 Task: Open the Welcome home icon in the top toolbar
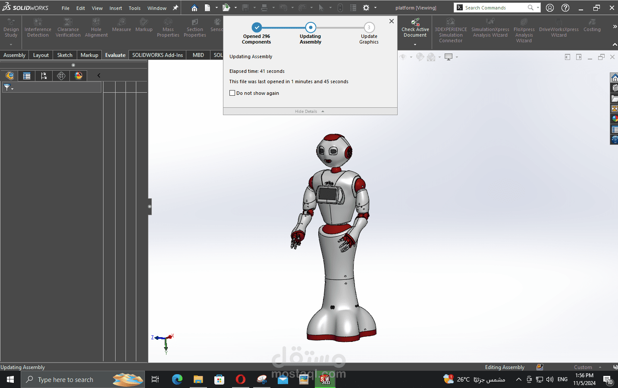(194, 8)
